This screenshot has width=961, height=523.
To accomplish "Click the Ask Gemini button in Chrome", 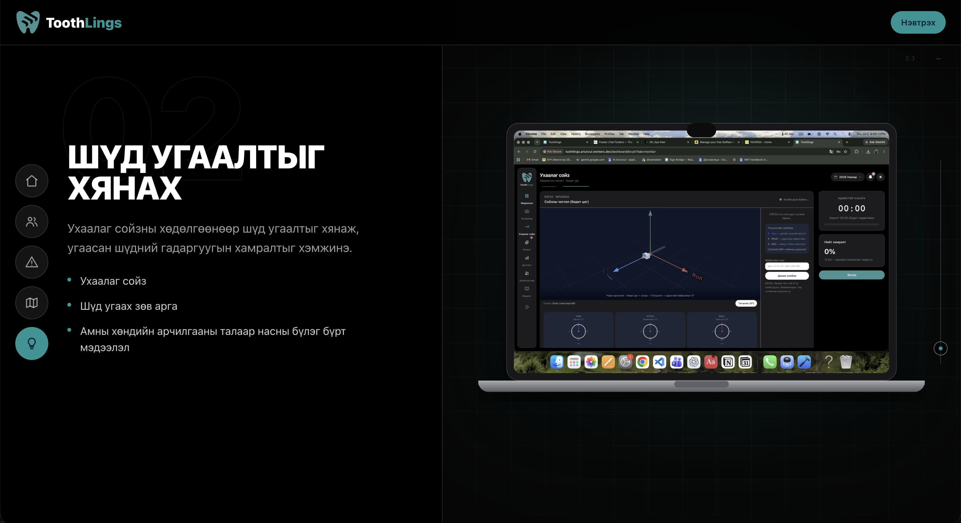I will 875,142.
